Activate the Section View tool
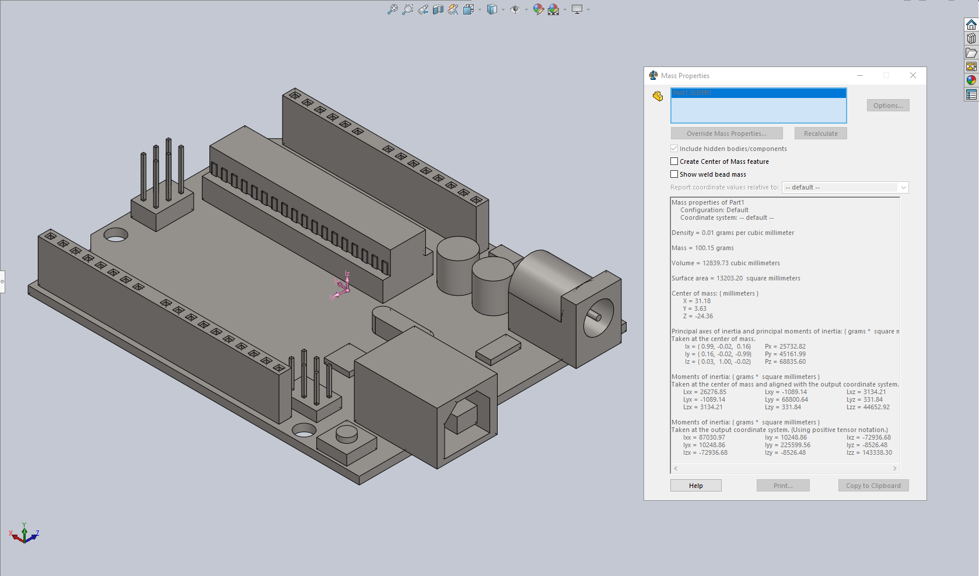The height and width of the screenshot is (576, 979). tap(438, 9)
